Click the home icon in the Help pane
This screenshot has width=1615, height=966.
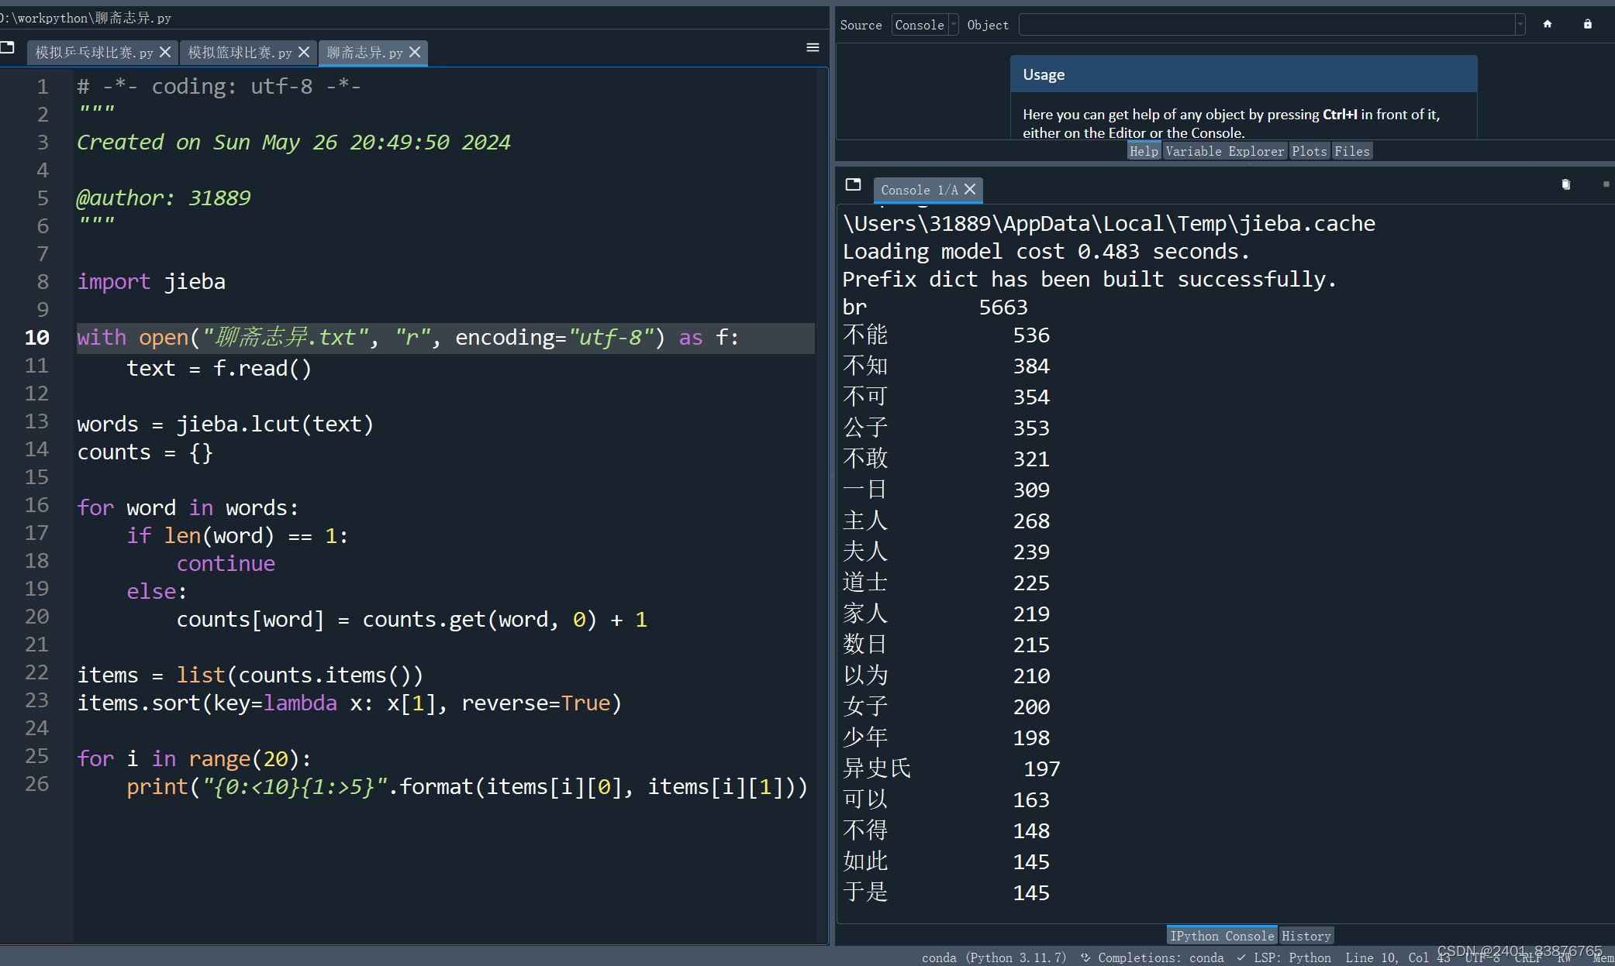pos(1548,24)
